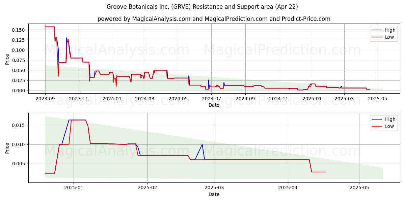Click the 'Price' axis label of the bottom chart
This screenshot has width=405, height=202.
7,148
